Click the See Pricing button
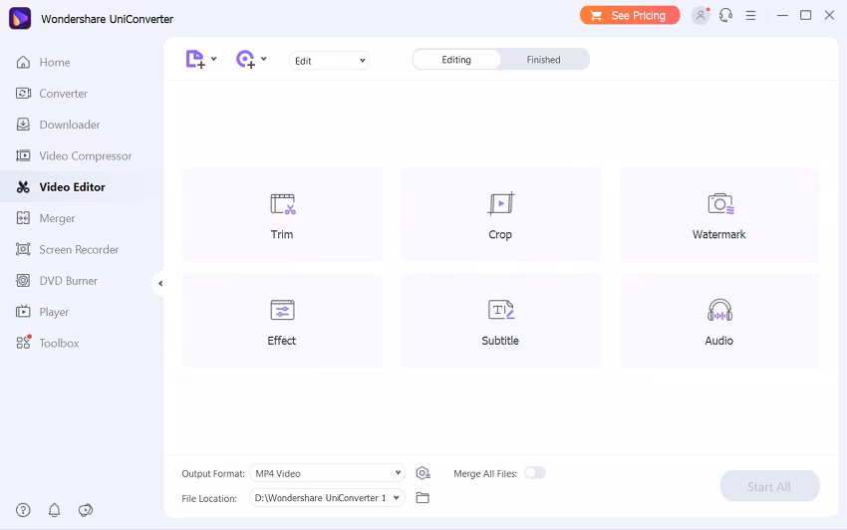Image resolution: width=847 pixels, height=530 pixels. click(630, 15)
